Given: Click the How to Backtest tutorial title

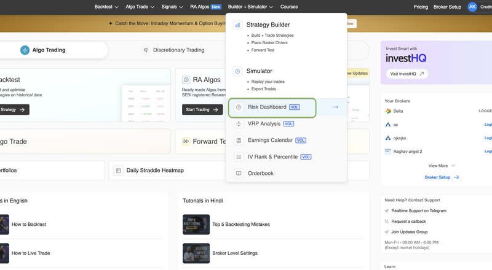Looking at the screenshot, I should [x=29, y=225].
